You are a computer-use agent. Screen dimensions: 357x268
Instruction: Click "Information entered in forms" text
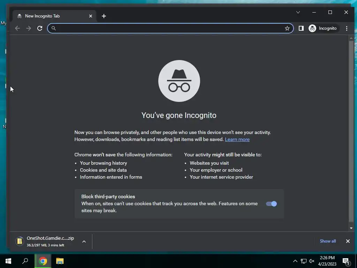tap(111, 177)
